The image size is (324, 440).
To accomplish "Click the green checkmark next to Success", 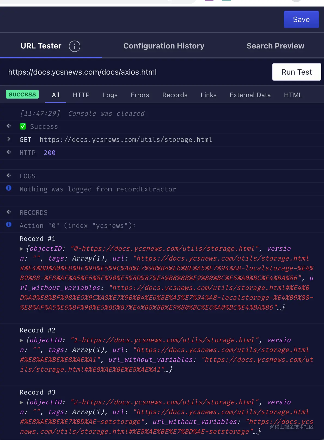I will (23, 126).
